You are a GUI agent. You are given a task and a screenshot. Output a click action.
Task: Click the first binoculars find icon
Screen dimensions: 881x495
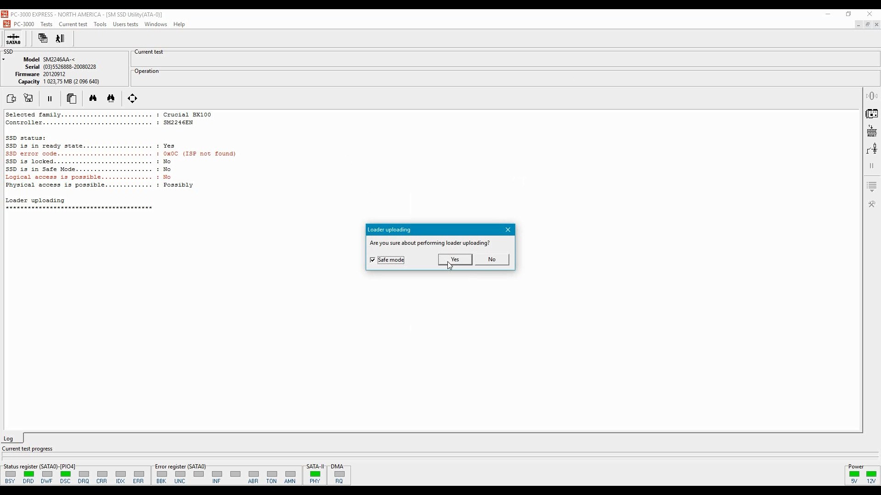coord(93,98)
